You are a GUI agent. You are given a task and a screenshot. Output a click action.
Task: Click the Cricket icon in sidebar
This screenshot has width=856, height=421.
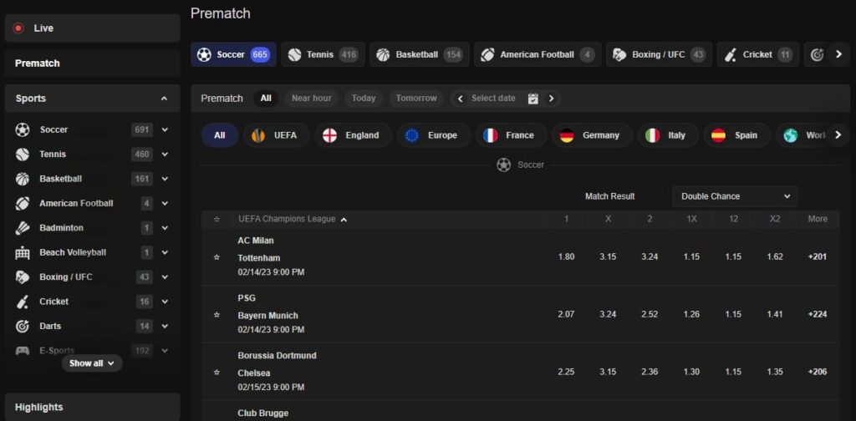23,302
